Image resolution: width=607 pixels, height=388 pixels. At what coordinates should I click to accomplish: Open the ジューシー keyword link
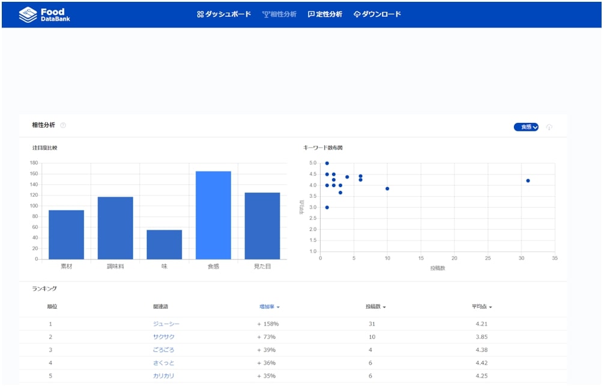point(166,324)
